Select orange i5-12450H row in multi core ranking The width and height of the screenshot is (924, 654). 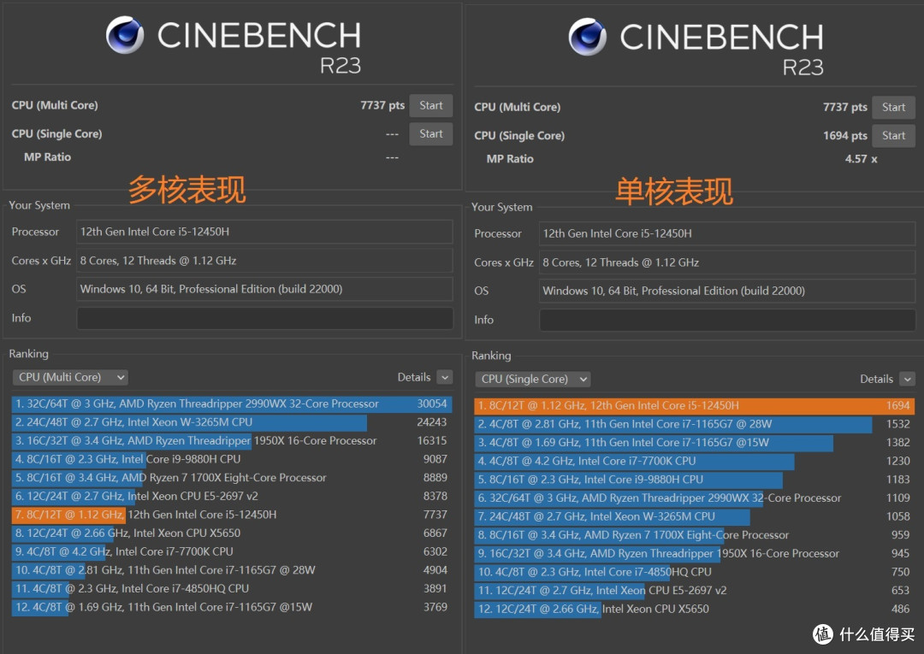tap(232, 515)
